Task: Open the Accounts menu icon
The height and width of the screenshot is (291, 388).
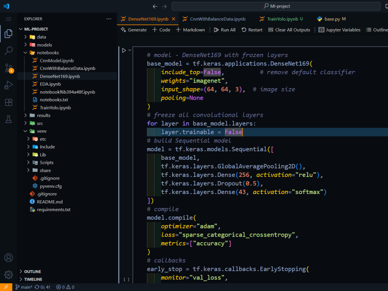Action: [9, 258]
